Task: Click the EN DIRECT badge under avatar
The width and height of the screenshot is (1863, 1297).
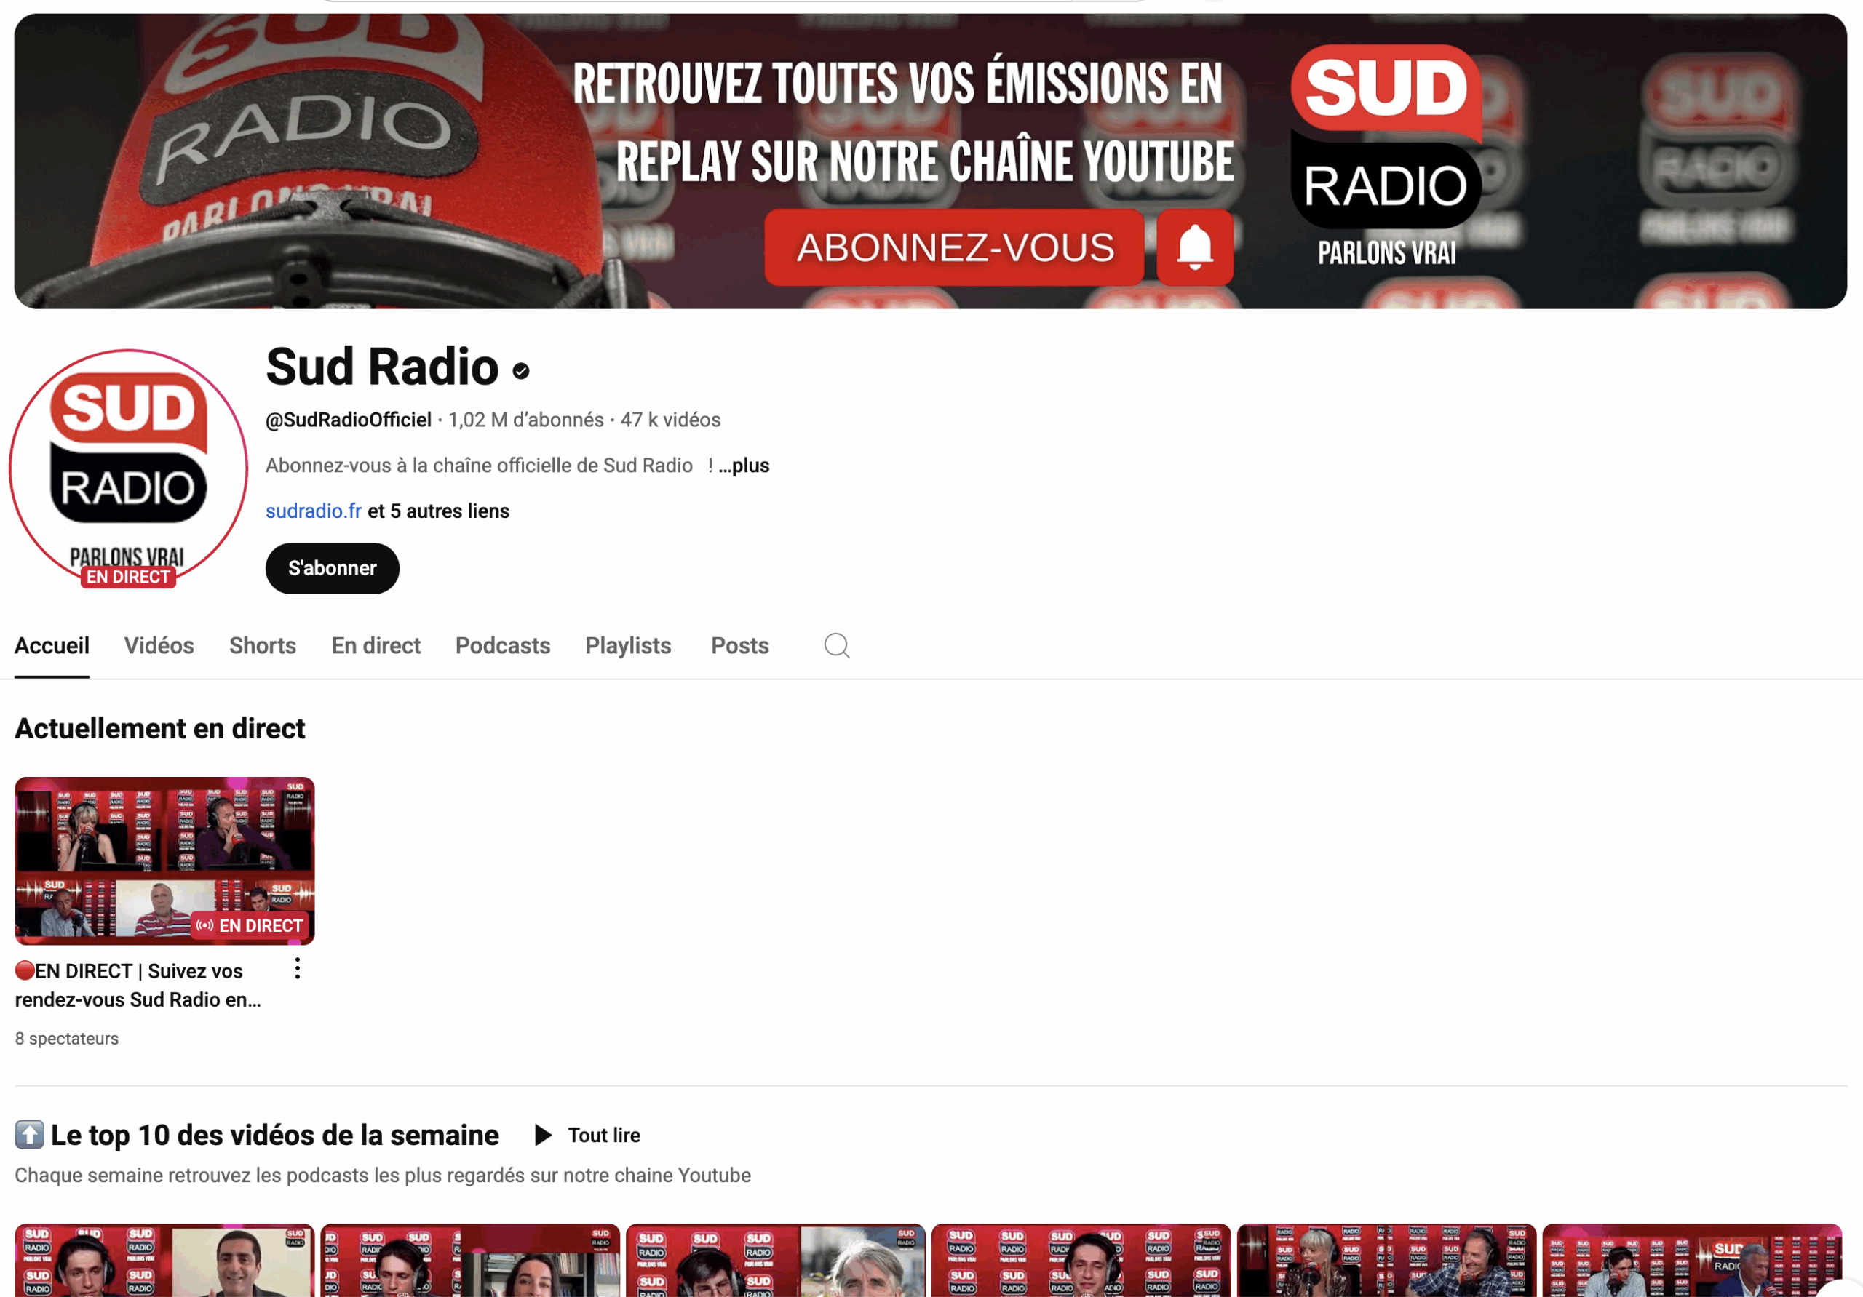Action: pos(128,577)
